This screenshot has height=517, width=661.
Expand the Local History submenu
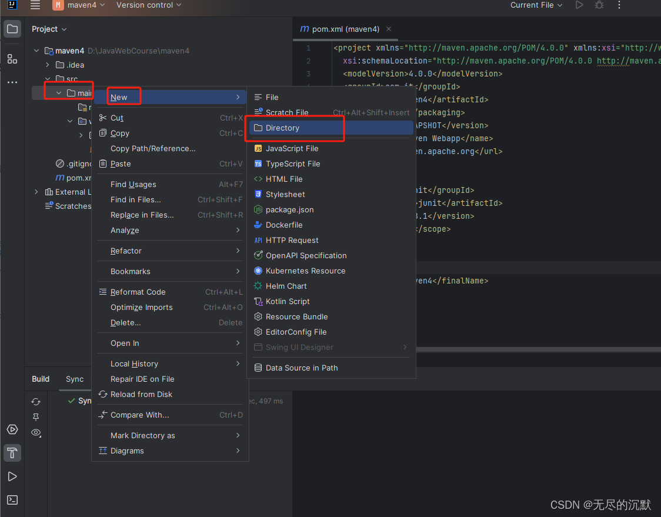[171, 363]
